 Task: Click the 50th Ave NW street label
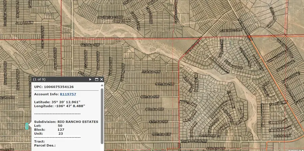point(165,84)
